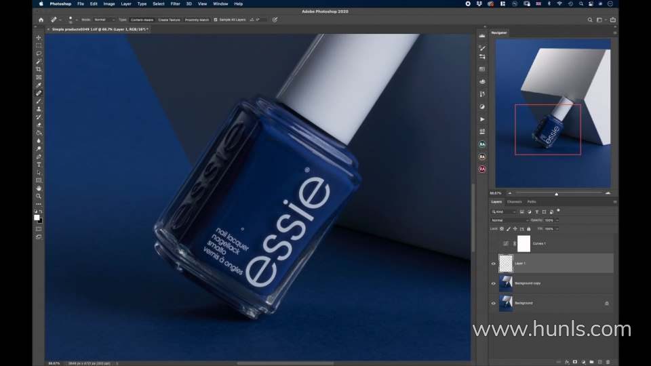Open the Filter menu
Image resolution: width=651 pixels, height=366 pixels.
(175, 4)
